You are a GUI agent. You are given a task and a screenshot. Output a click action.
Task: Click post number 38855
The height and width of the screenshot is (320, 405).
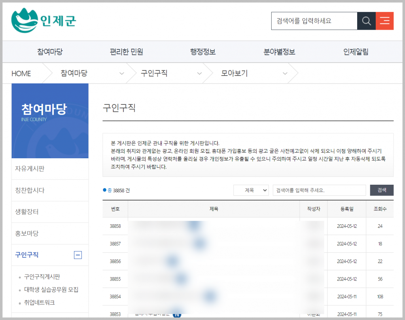(x=115, y=279)
